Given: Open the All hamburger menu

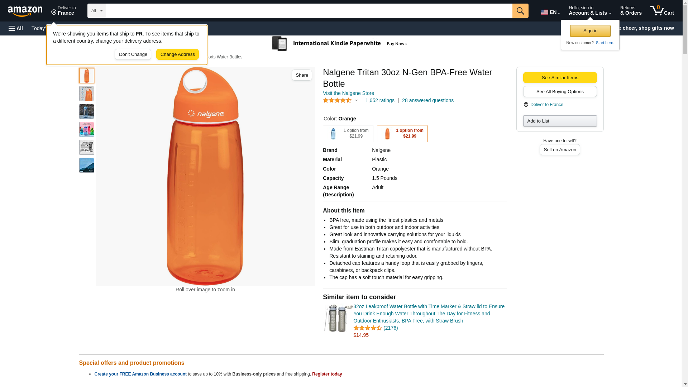Looking at the screenshot, I should (x=16, y=28).
